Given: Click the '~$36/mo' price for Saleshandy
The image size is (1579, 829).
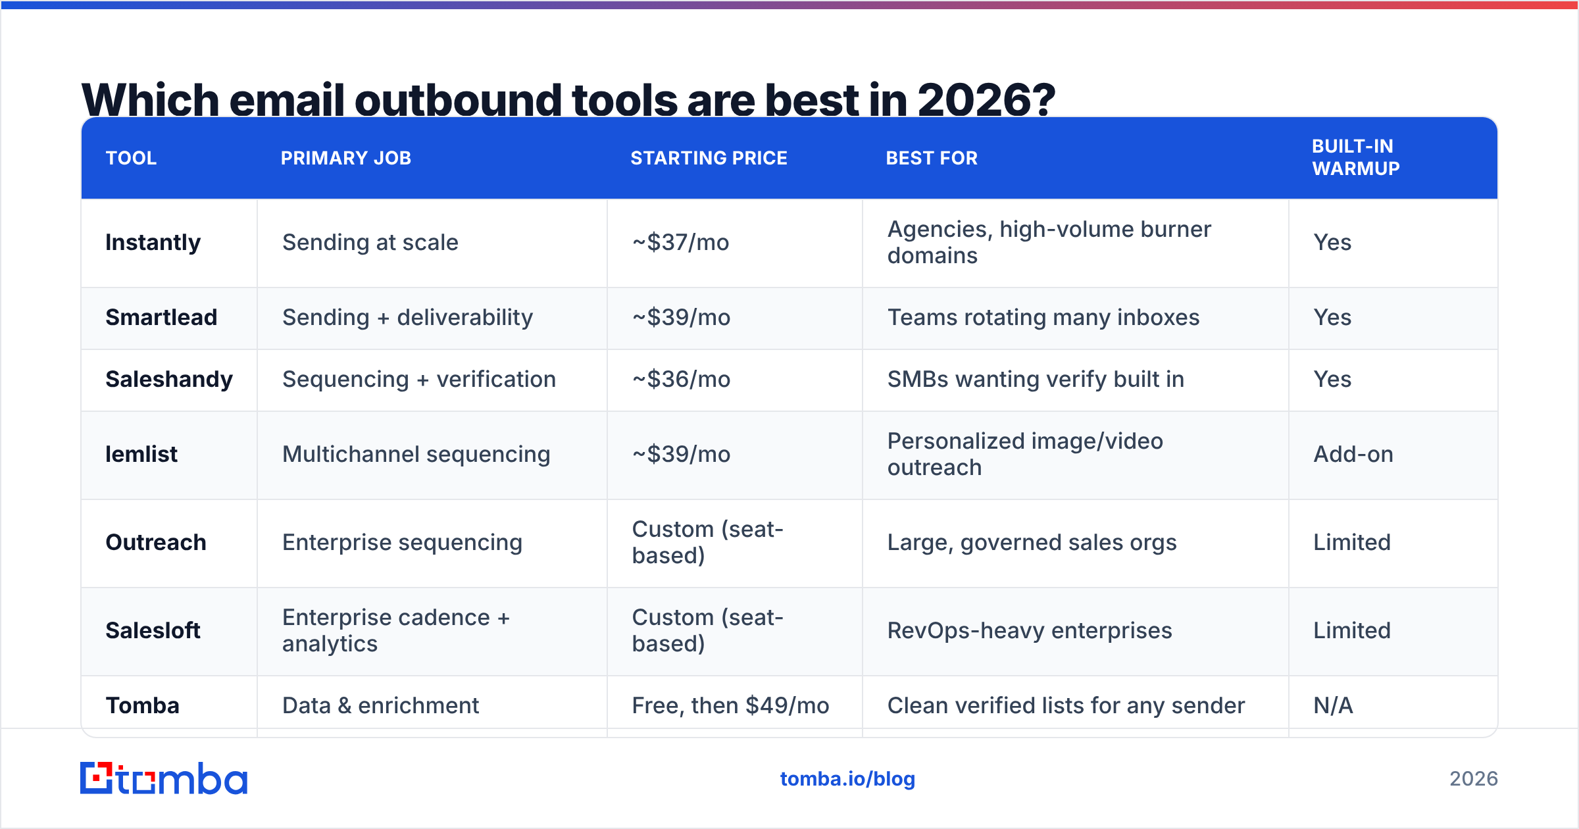Looking at the screenshot, I should tap(681, 379).
